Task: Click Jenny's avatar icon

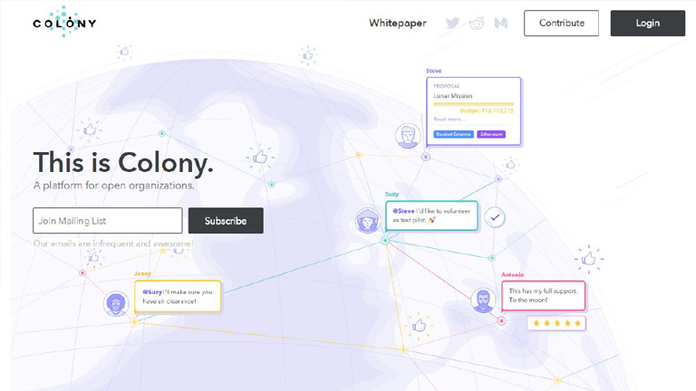Action: pos(116,302)
